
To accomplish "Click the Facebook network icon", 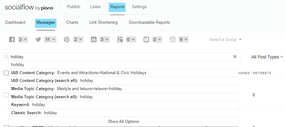I will (12, 39).
